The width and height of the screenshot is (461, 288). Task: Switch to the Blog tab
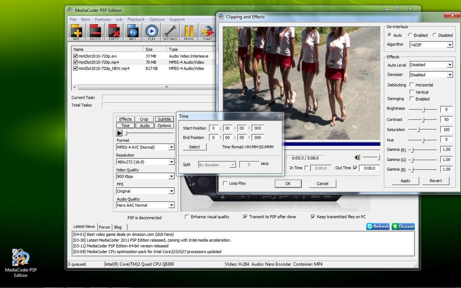(118, 227)
